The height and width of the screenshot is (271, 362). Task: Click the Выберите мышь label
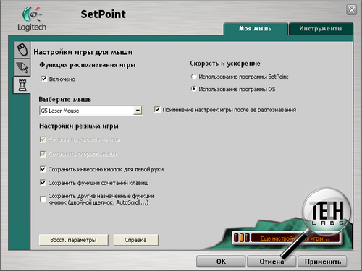pyautogui.click(x=65, y=100)
